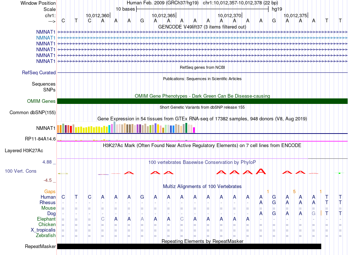
Task: Select the black RepeatMasker element bar
Action: (x=189, y=247)
